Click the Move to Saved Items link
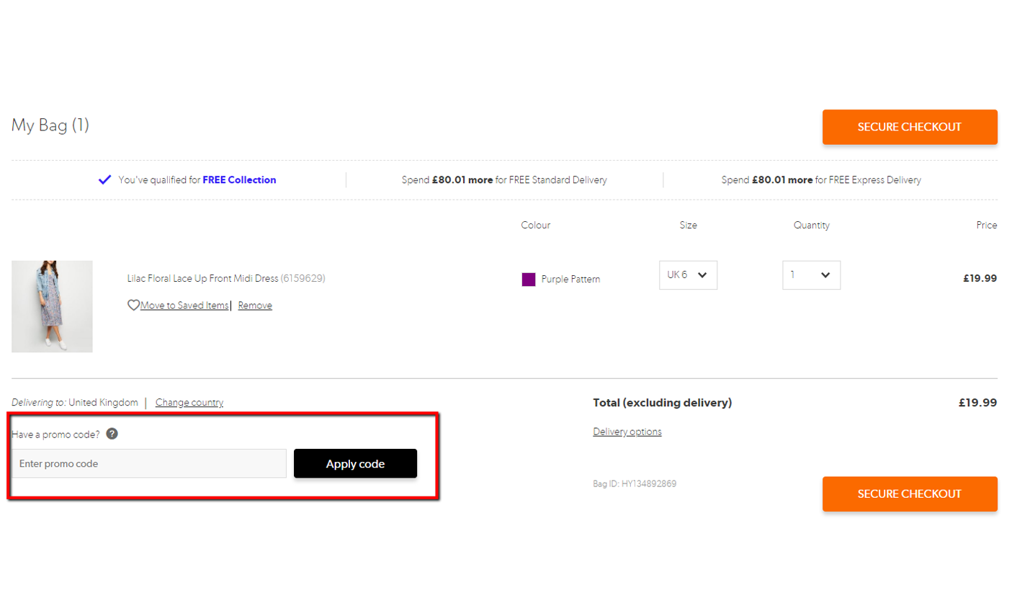1017x611 pixels. (184, 305)
